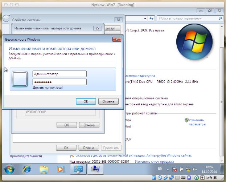
Task: Click Отмена in the computer name change dialog
Action: pos(89,125)
